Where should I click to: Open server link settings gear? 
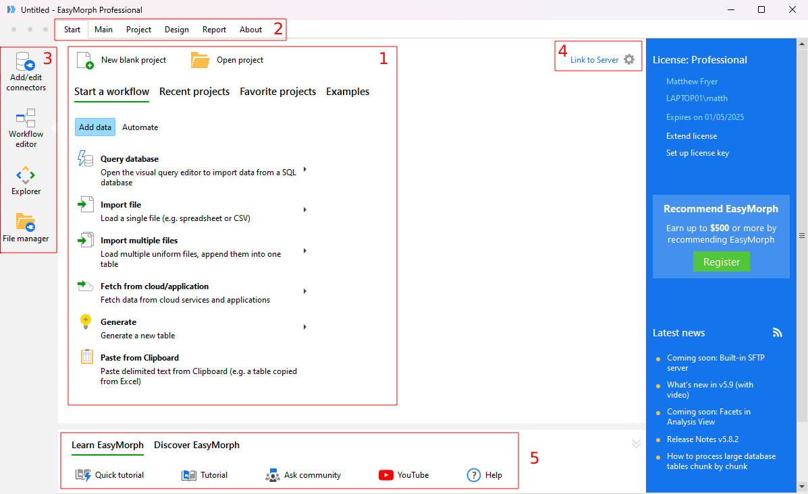[x=629, y=60]
